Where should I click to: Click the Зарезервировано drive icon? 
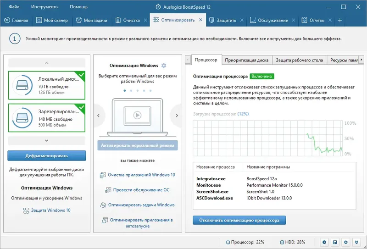[22, 118]
